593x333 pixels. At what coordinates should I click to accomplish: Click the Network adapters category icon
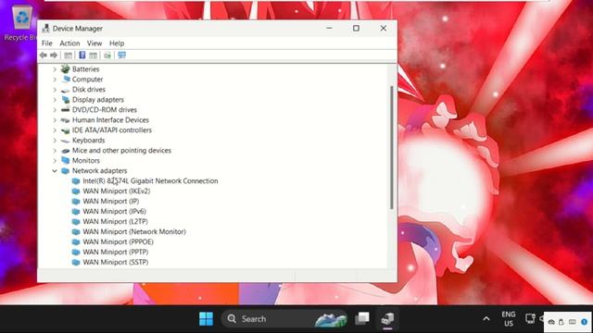(x=66, y=170)
